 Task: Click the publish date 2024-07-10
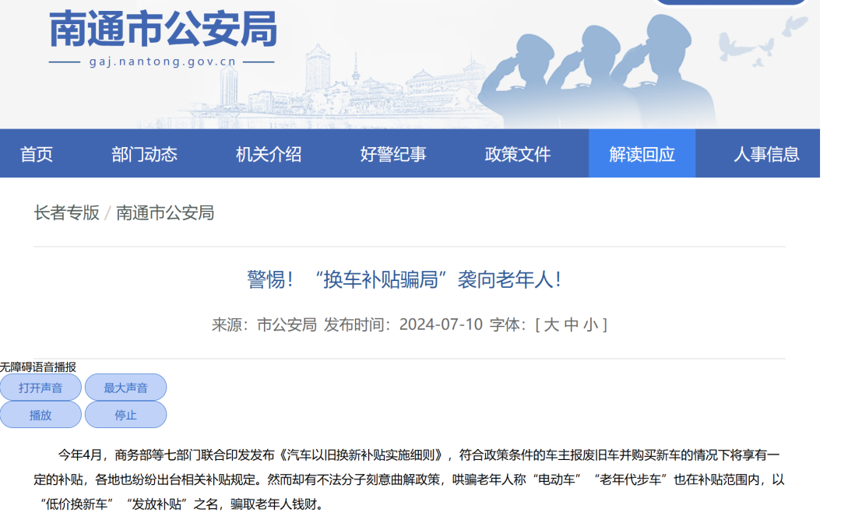(x=441, y=325)
